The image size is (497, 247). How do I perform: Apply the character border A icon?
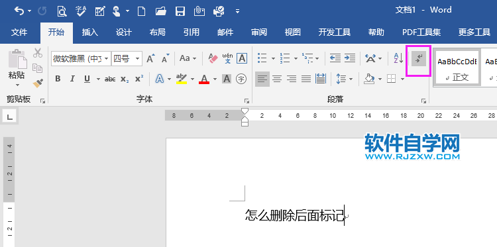pyautogui.click(x=242, y=58)
